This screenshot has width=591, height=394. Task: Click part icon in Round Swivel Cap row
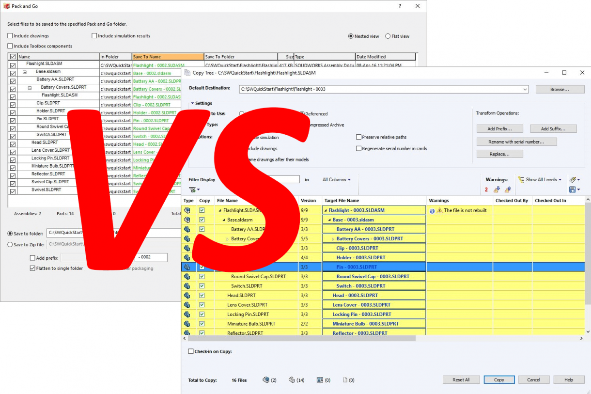187,277
